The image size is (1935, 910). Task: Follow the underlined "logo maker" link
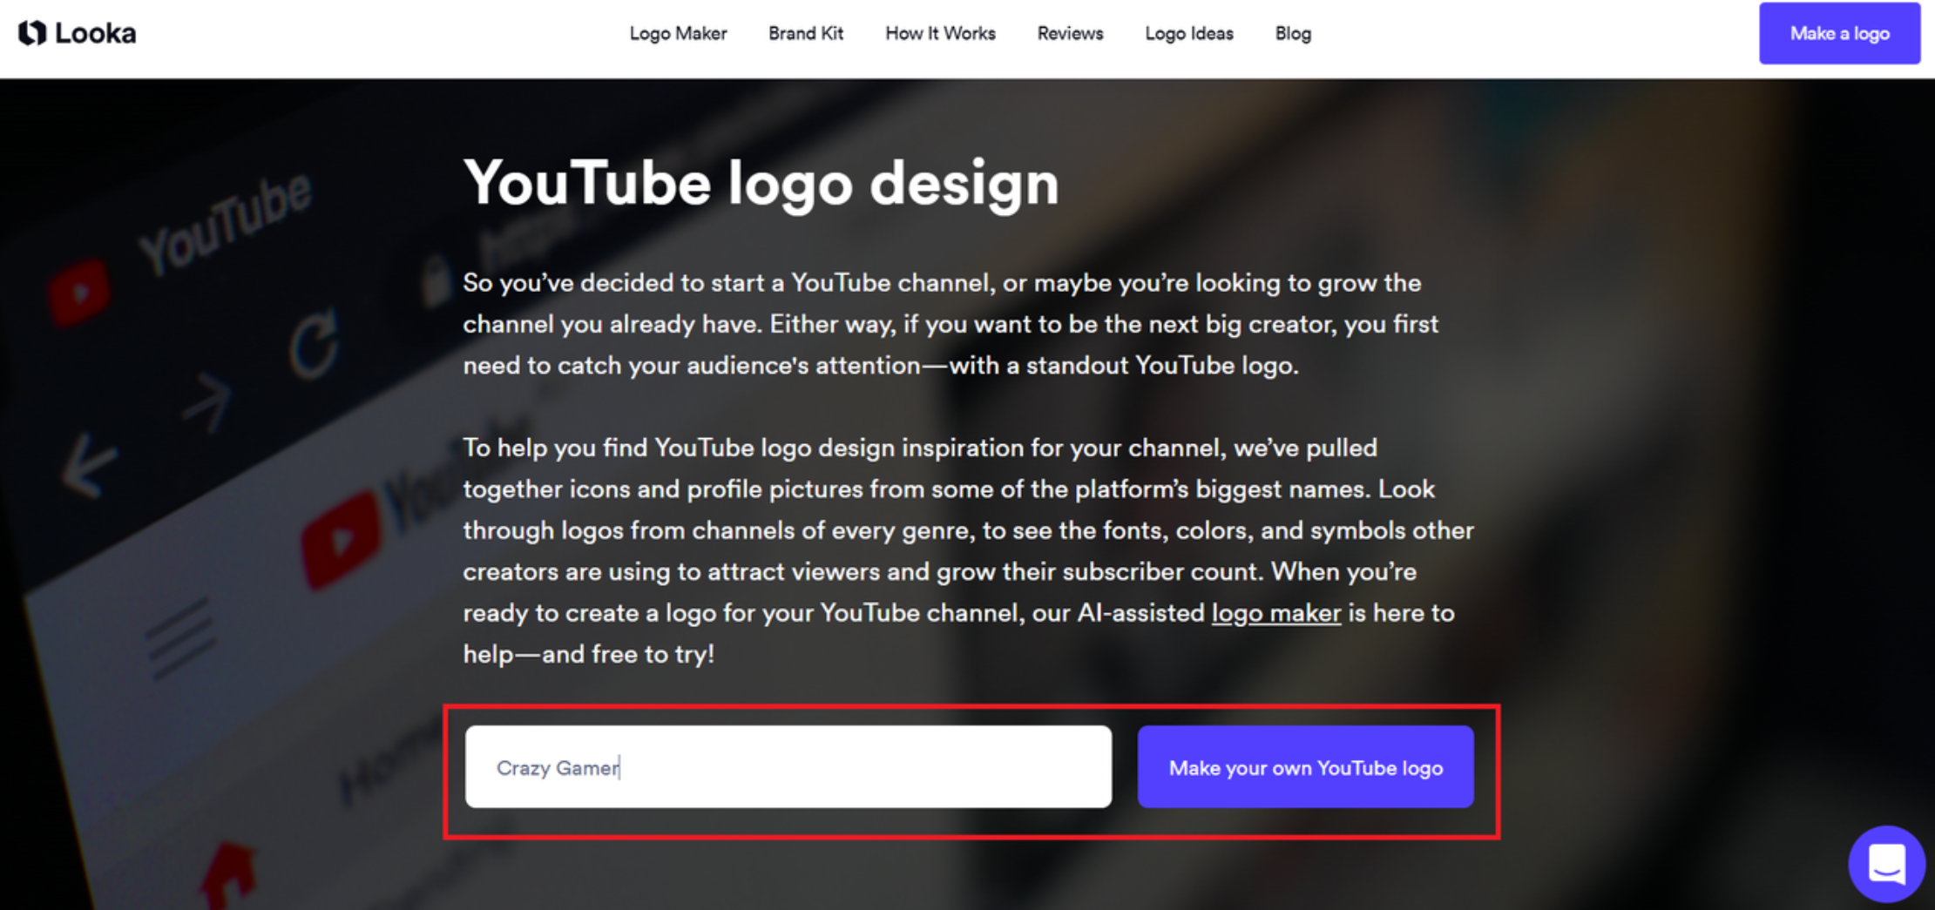pos(1275,613)
